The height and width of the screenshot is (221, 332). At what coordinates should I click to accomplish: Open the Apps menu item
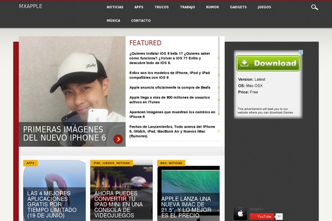tap(139, 7)
